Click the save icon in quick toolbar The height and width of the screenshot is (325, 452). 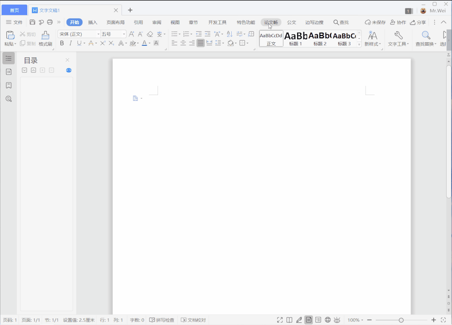pos(32,22)
